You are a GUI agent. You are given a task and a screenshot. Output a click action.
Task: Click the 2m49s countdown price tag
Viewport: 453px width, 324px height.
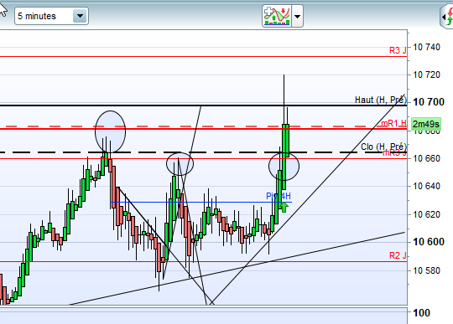426,124
